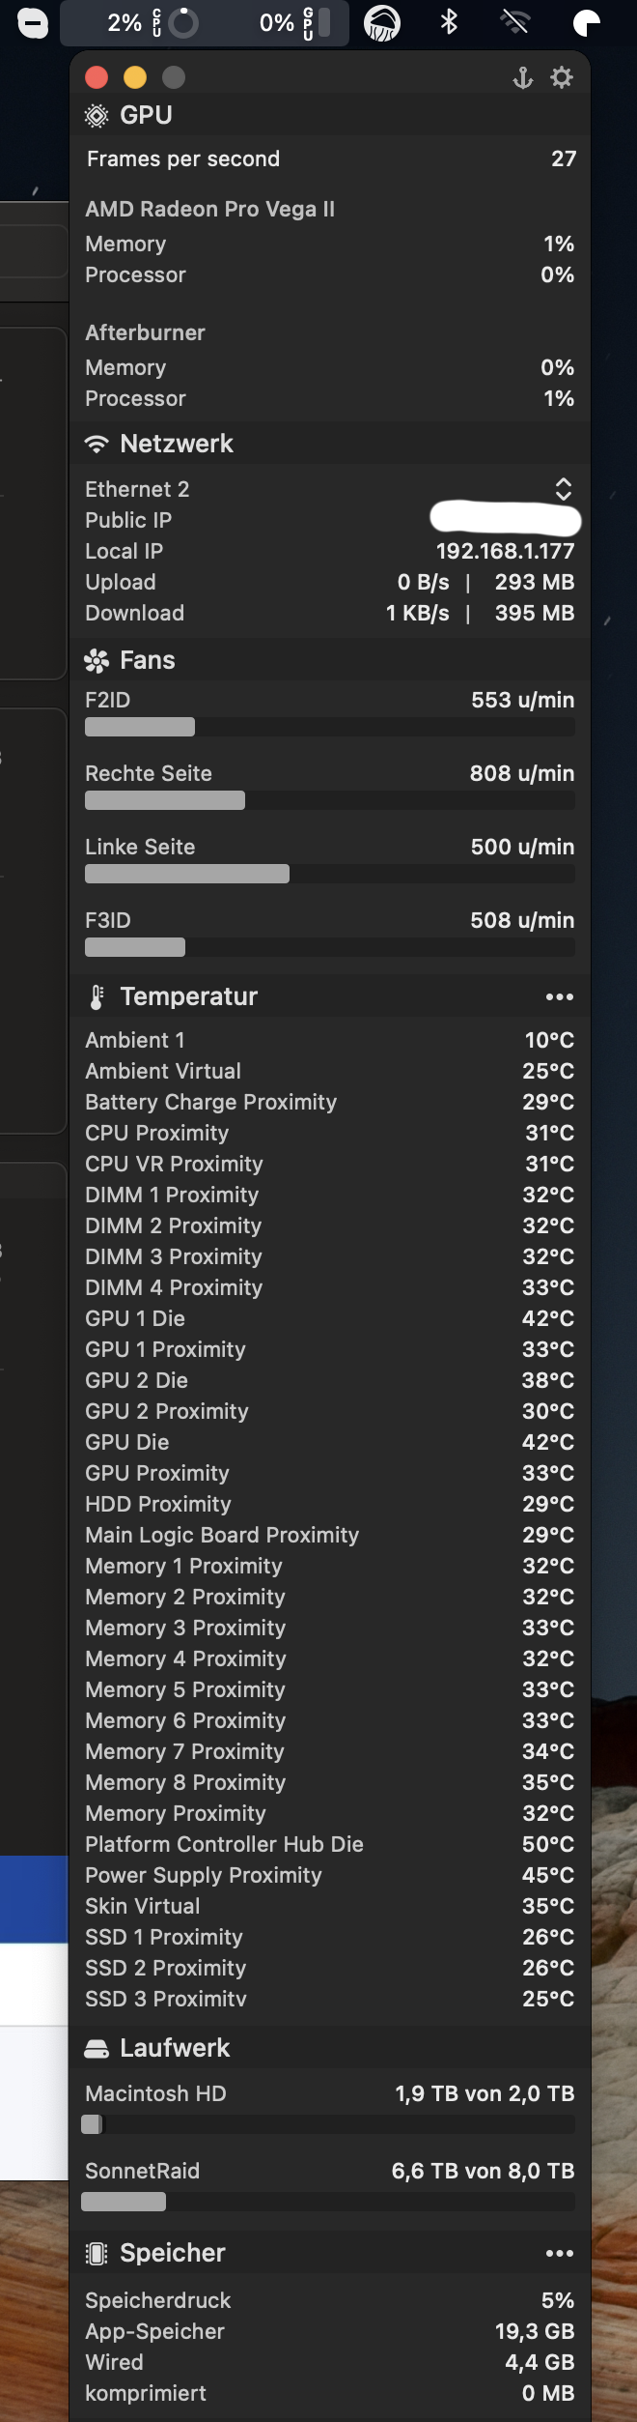Click the CPU 2% menu bar item
This screenshot has width=637, height=2422.
point(152,22)
